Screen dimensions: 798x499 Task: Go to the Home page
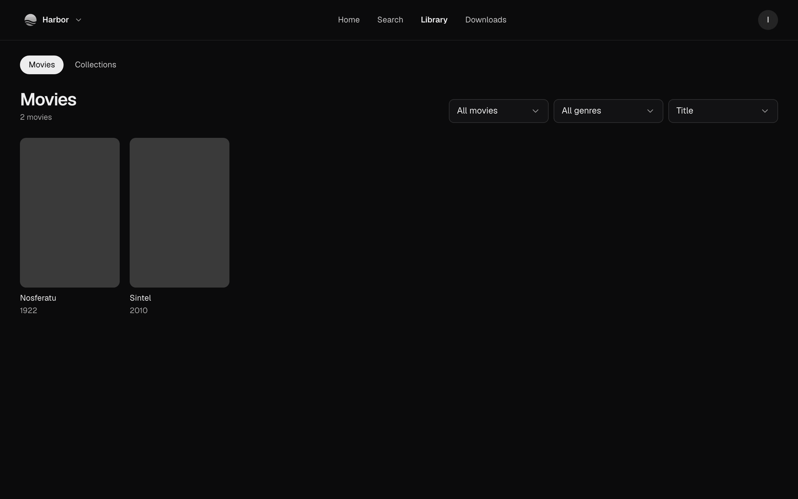pos(349,20)
